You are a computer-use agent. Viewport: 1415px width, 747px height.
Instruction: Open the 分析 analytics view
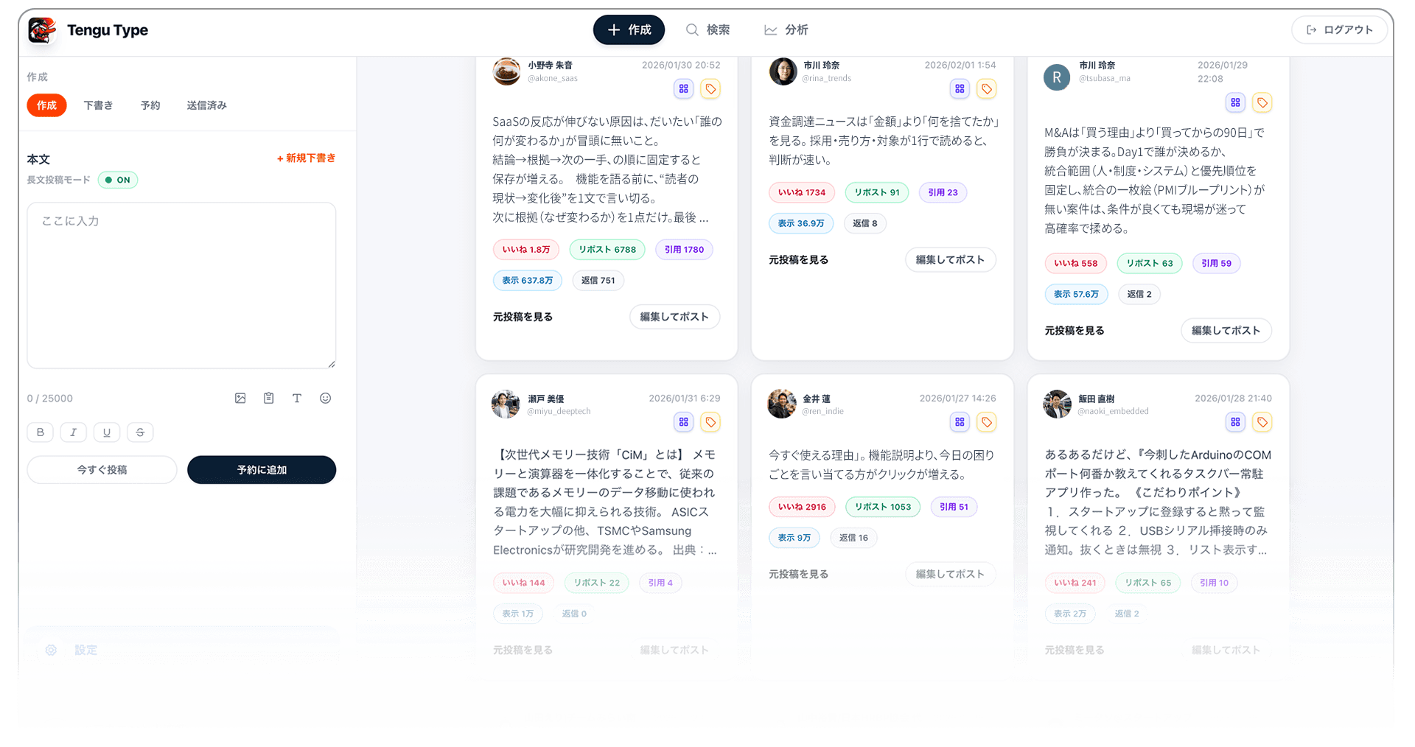click(x=786, y=29)
